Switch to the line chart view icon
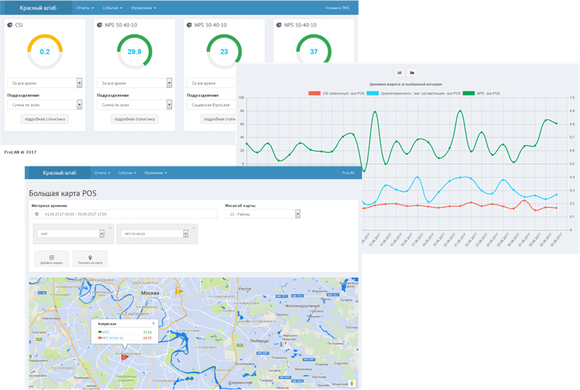580x390 pixels. pyautogui.click(x=399, y=72)
